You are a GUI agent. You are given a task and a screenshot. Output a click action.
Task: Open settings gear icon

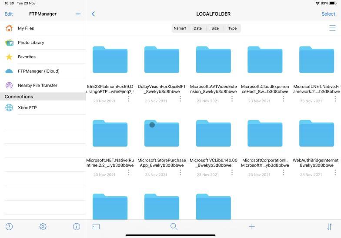click(x=43, y=226)
